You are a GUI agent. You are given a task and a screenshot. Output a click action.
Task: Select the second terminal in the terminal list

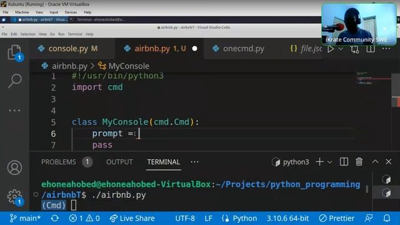click(x=386, y=192)
